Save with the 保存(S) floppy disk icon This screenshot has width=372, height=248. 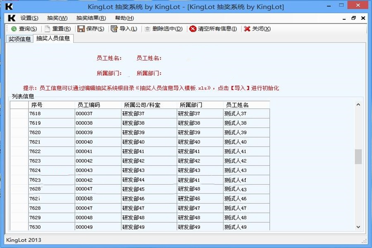tap(81, 29)
